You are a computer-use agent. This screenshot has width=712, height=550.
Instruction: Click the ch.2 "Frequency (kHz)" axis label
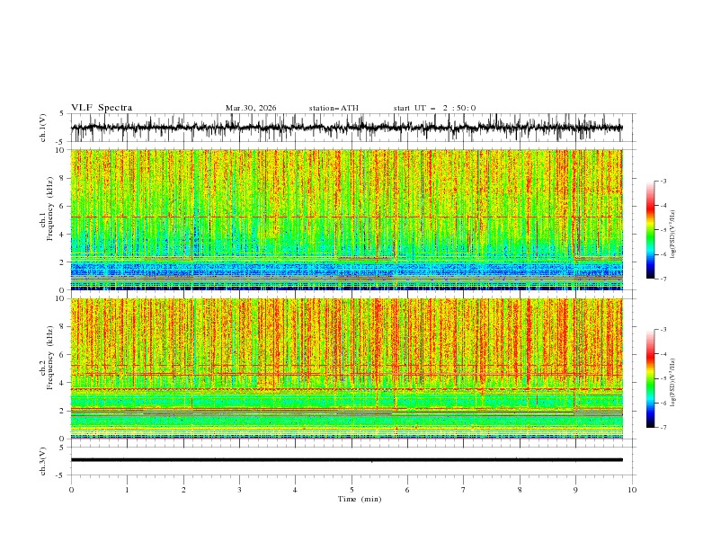pyautogui.click(x=50, y=358)
